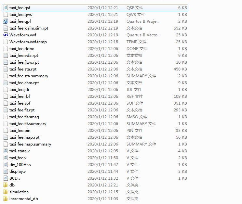This screenshot has height=204, width=242.
Task: Select the div_100Hz.v Verilog file icon
Action: (x=6, y=165)
